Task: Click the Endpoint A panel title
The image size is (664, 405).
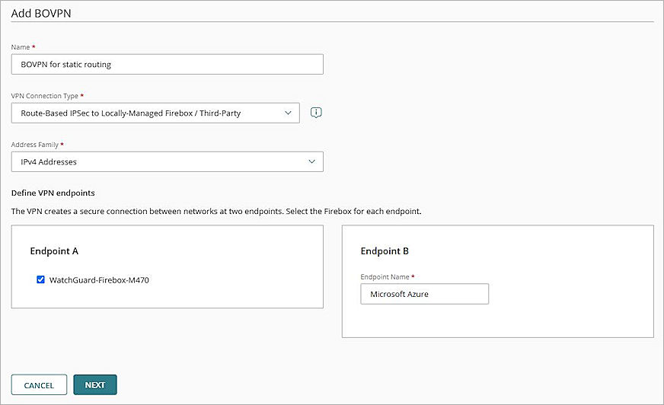Action: [x=54, y=250]
